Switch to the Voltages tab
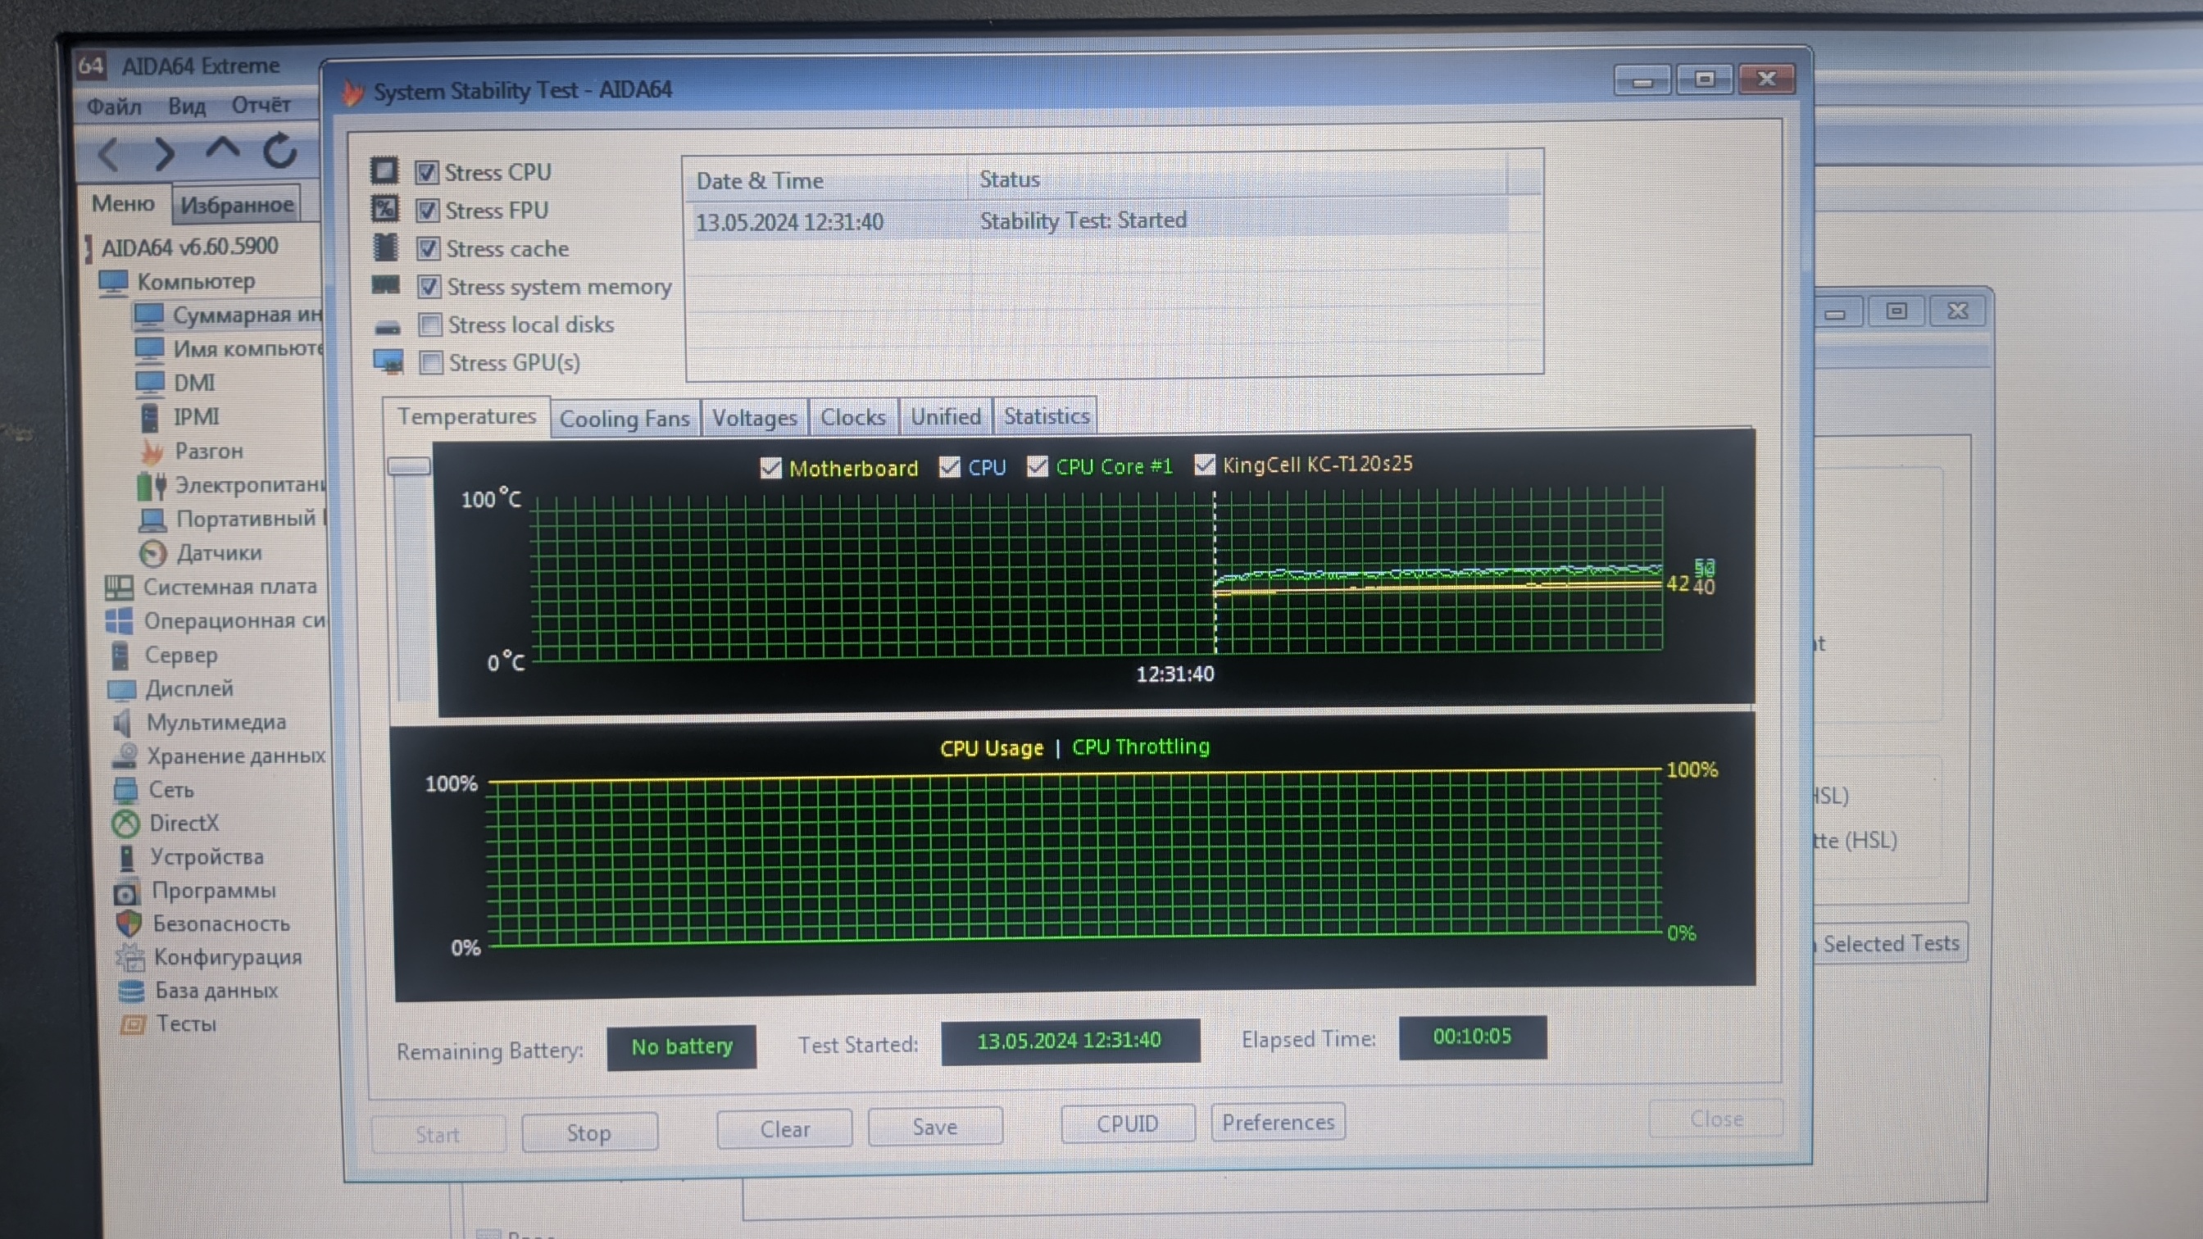Screen dimensions: 2203x1239 coord(754,417)
